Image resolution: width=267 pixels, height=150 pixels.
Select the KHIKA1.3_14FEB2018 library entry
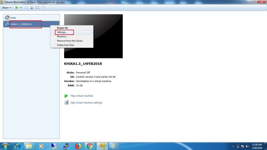coord(31,24)
